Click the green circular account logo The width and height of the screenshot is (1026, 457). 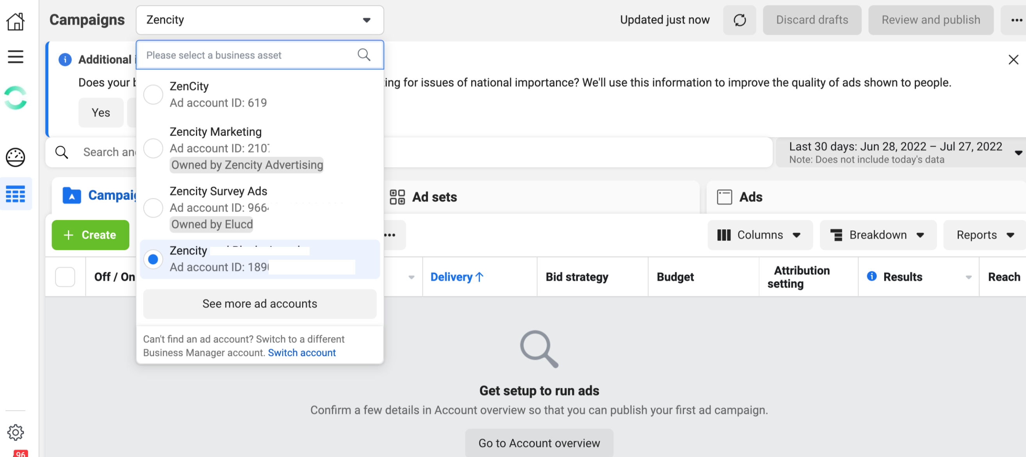[16, 98]
